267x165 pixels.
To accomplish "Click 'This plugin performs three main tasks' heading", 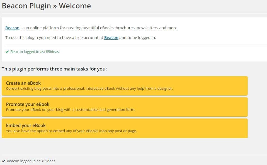I will [x=54, y=69].
